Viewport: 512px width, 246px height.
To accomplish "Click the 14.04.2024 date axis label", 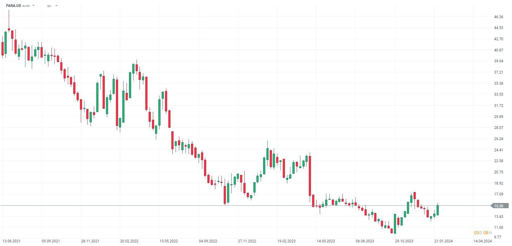I will (483, 241).
